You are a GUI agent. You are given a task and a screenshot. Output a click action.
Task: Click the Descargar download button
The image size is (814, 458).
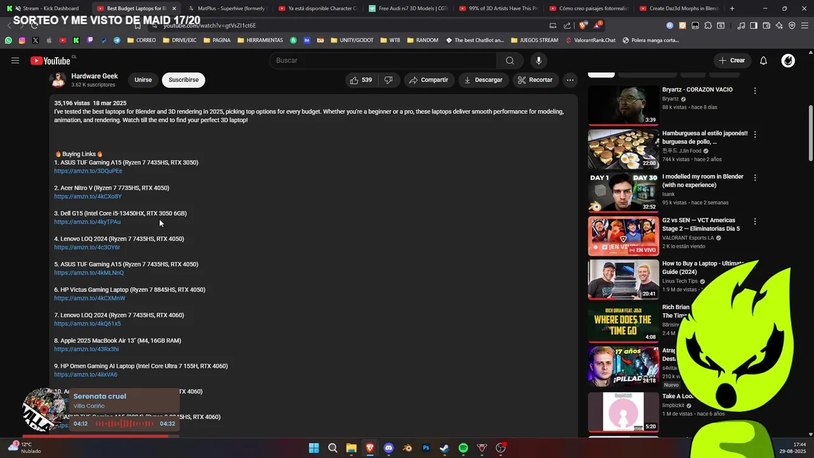pos(483,80)
